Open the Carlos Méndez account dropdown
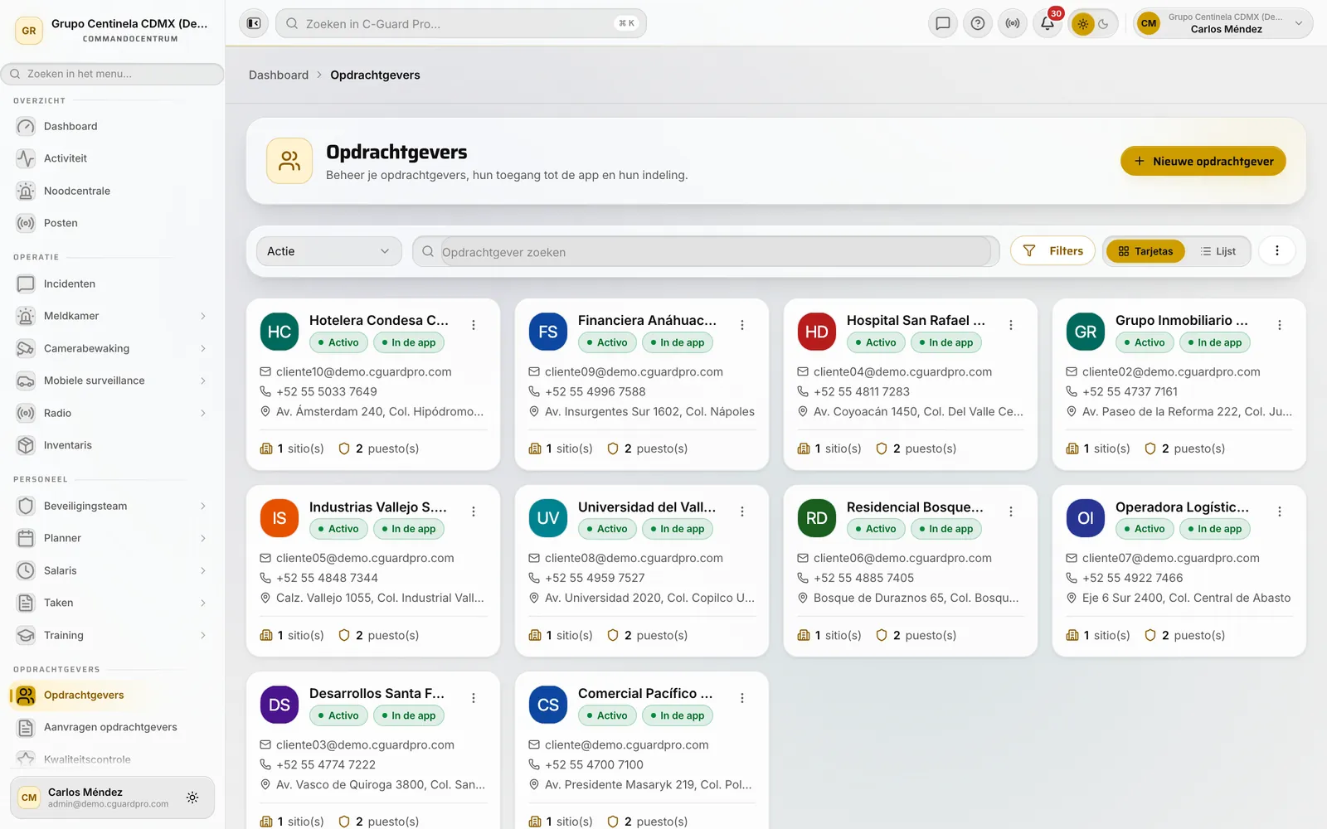 [1222, 23]
